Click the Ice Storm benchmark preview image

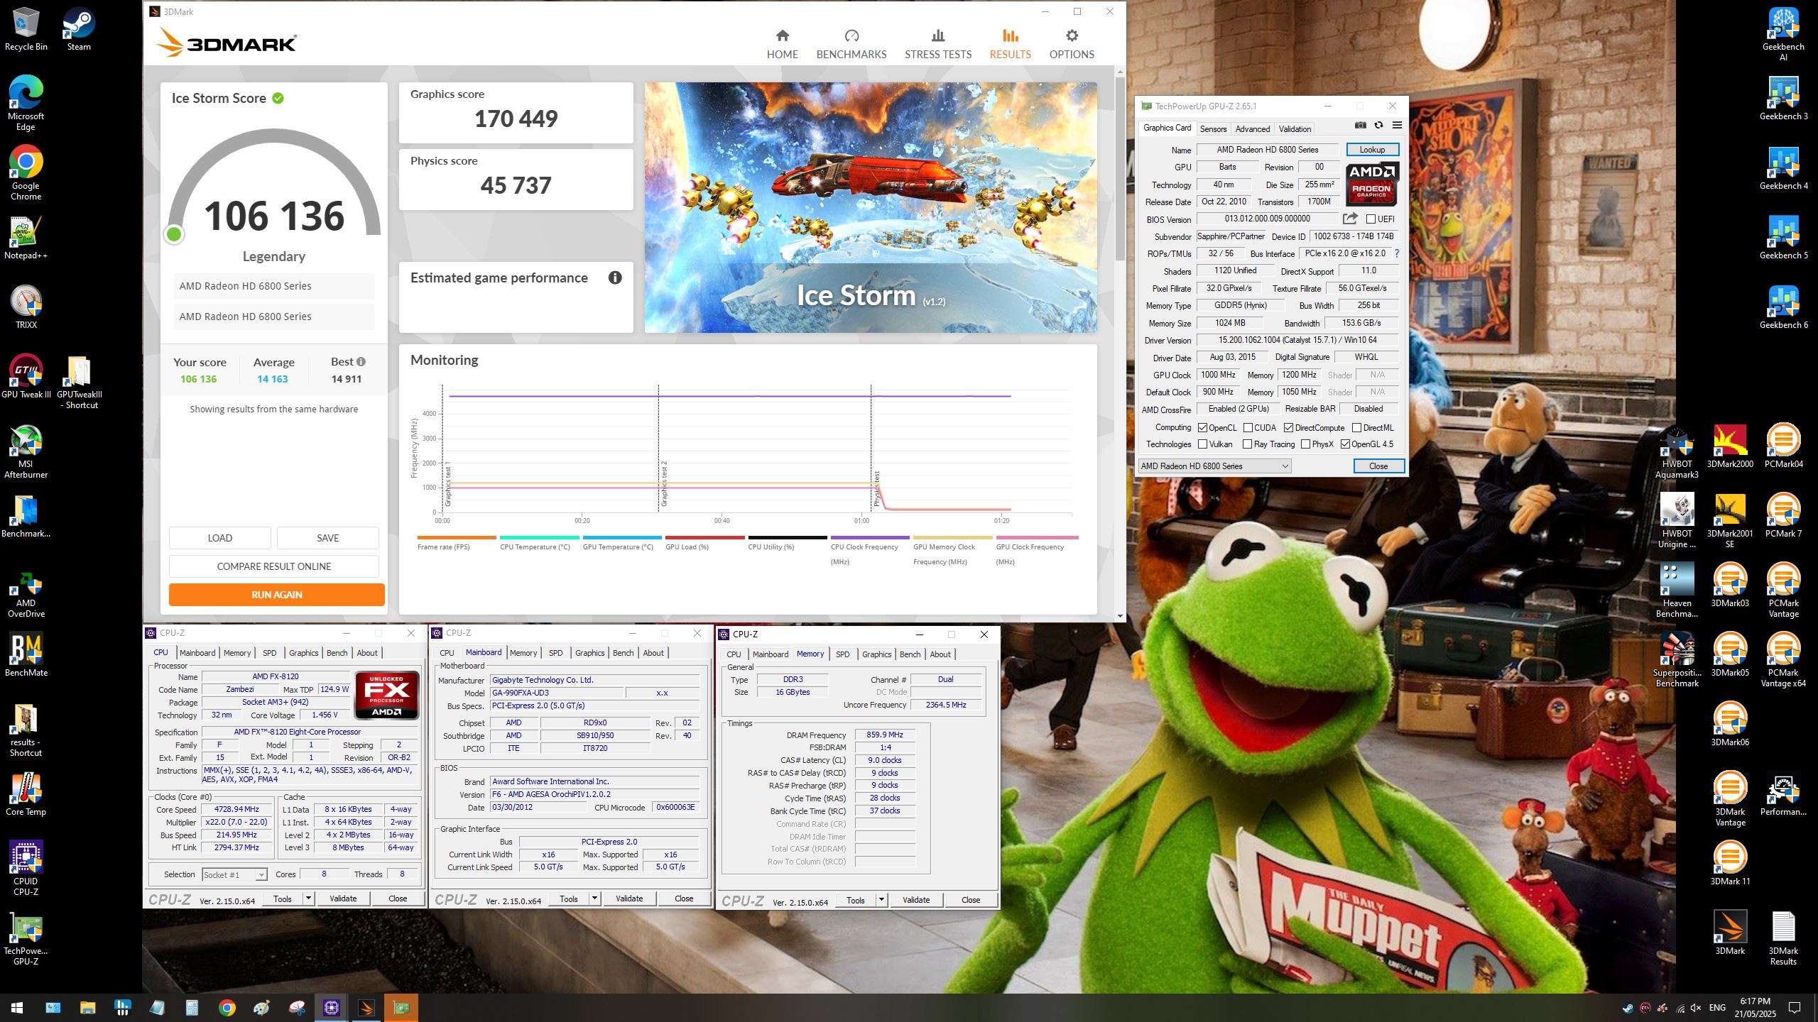tap(871, 207)
